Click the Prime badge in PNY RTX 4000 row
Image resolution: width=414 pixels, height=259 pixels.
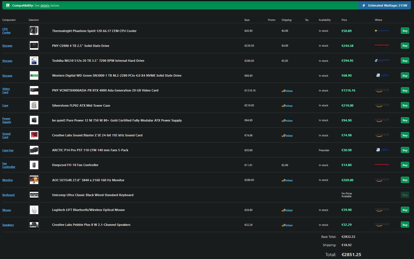point(287,91)
